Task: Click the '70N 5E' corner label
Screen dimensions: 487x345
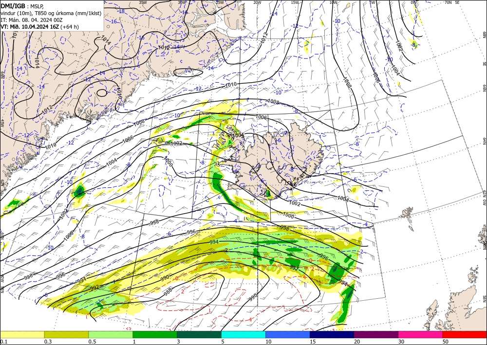Action: coord(452,2)
